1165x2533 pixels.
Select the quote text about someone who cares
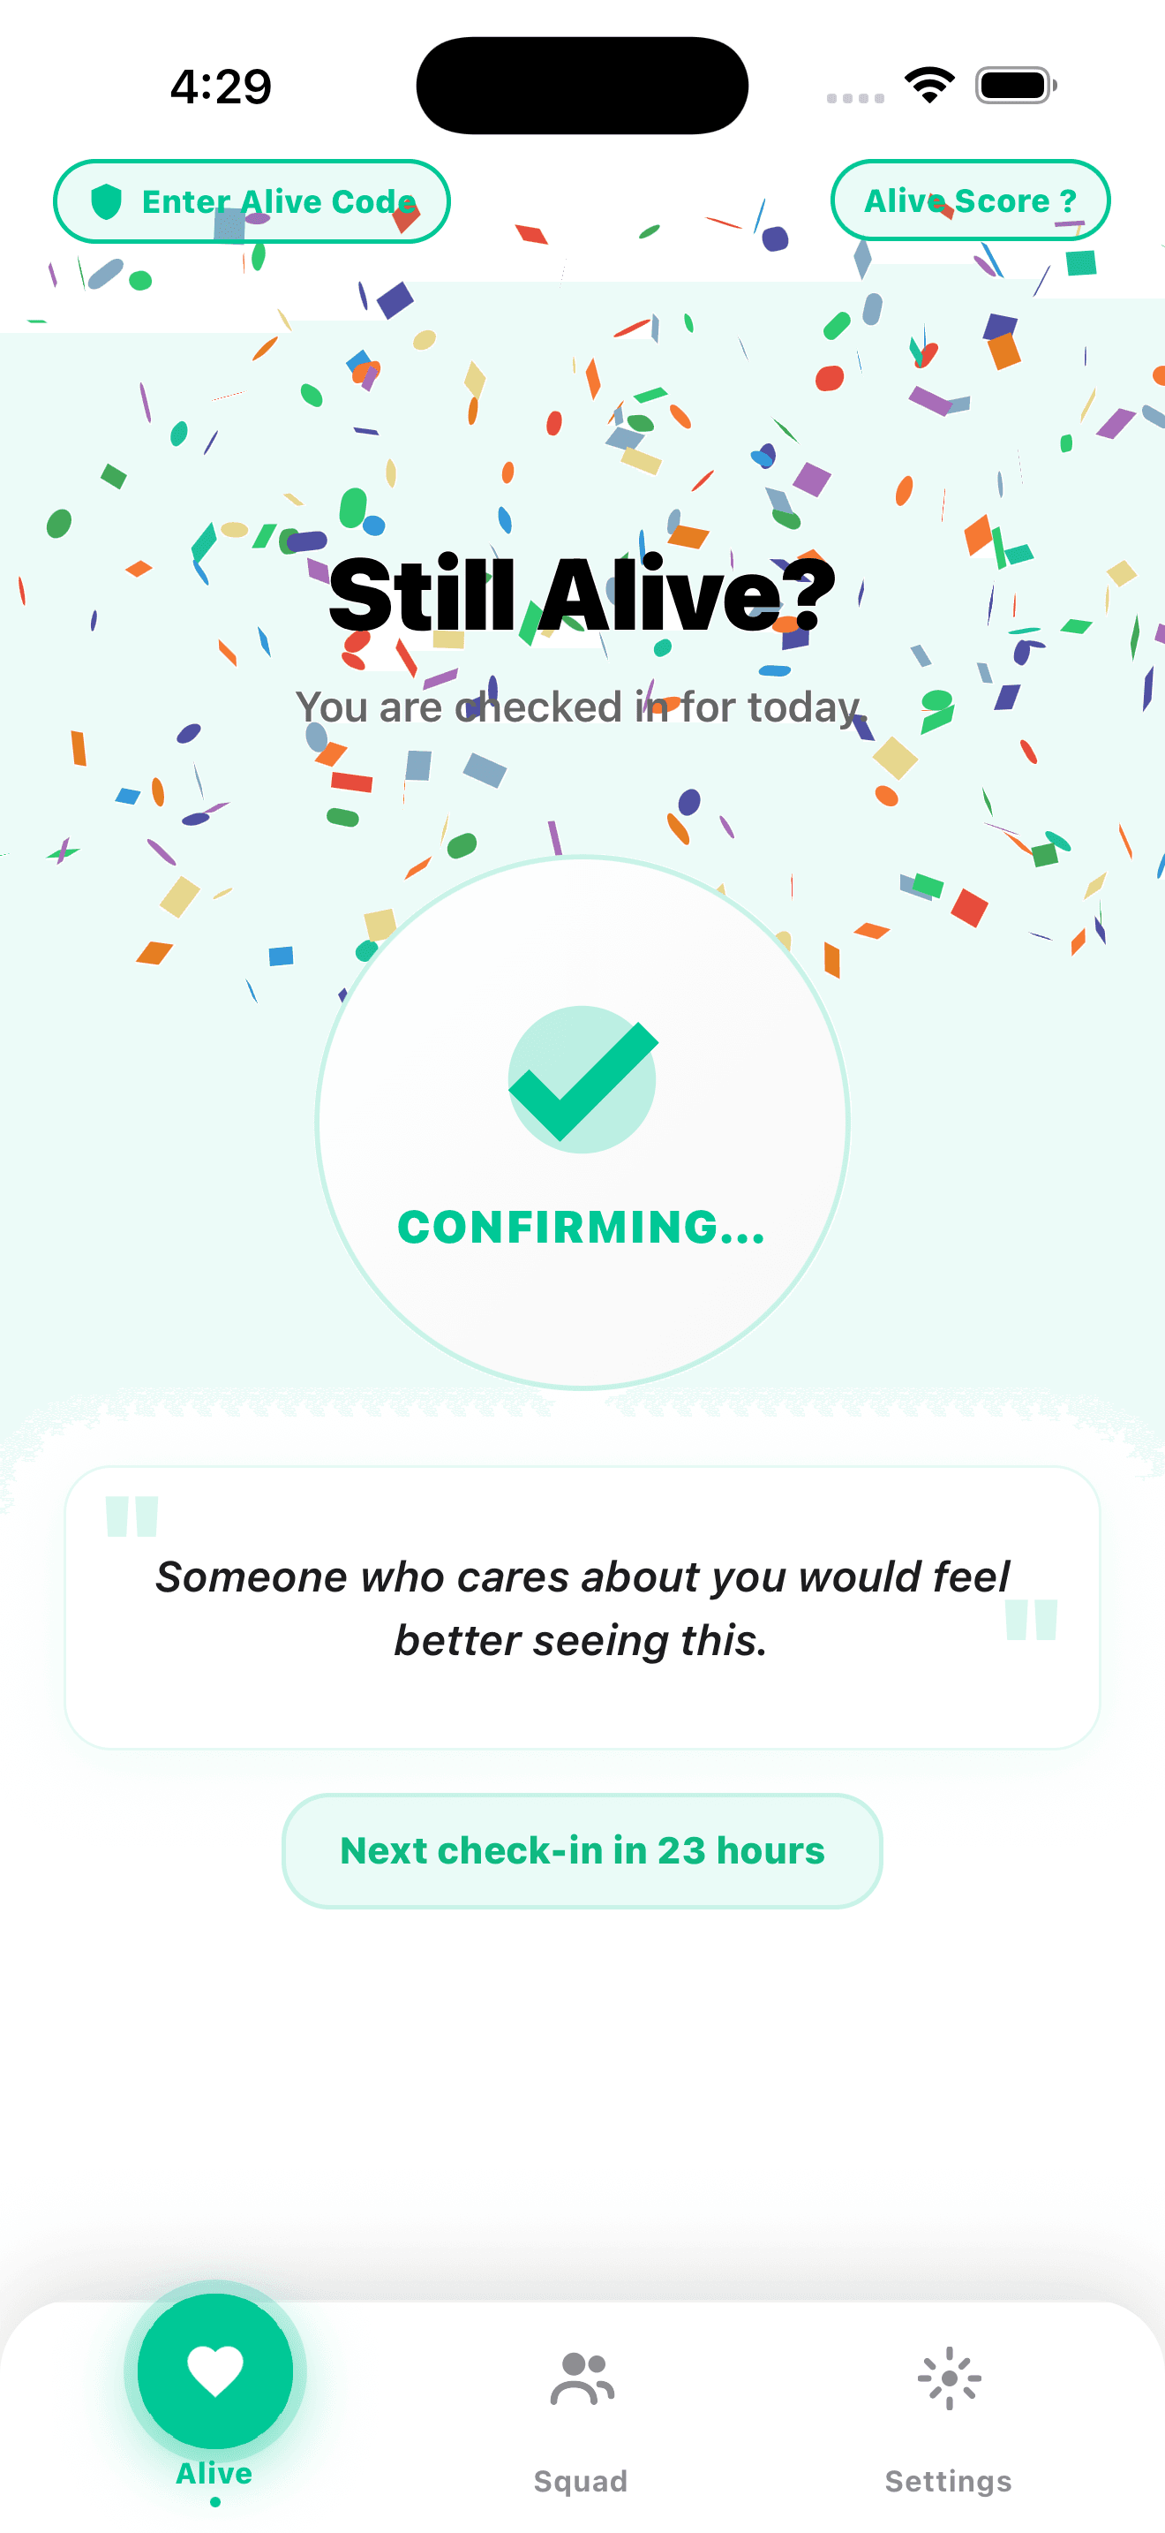582,1607
